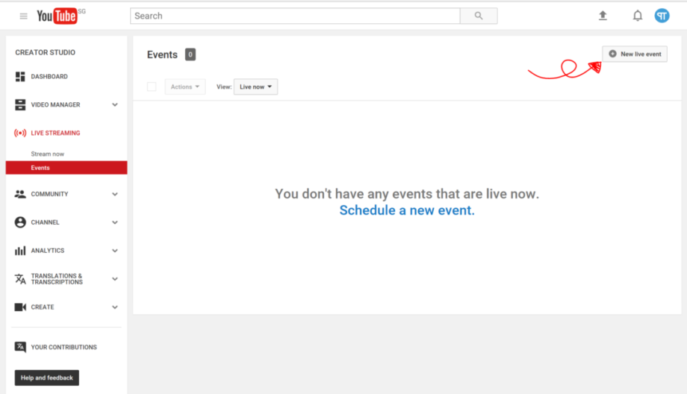687x394 pixels.
Task: Open the Actions dropdown
Action: point(184,87)
